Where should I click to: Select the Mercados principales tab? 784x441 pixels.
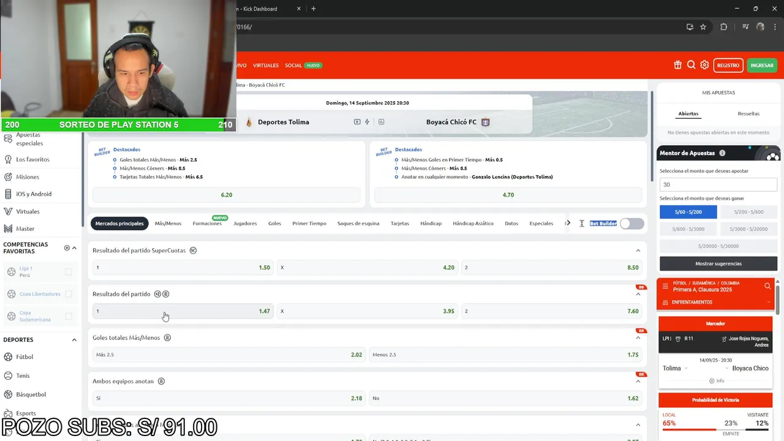(119, 224)
